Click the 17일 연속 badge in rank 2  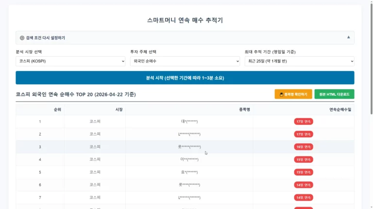(304, 134)
